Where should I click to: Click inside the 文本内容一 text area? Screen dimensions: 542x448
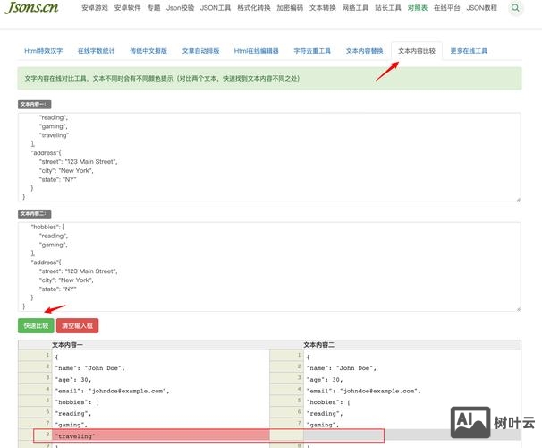coord(268,157)
